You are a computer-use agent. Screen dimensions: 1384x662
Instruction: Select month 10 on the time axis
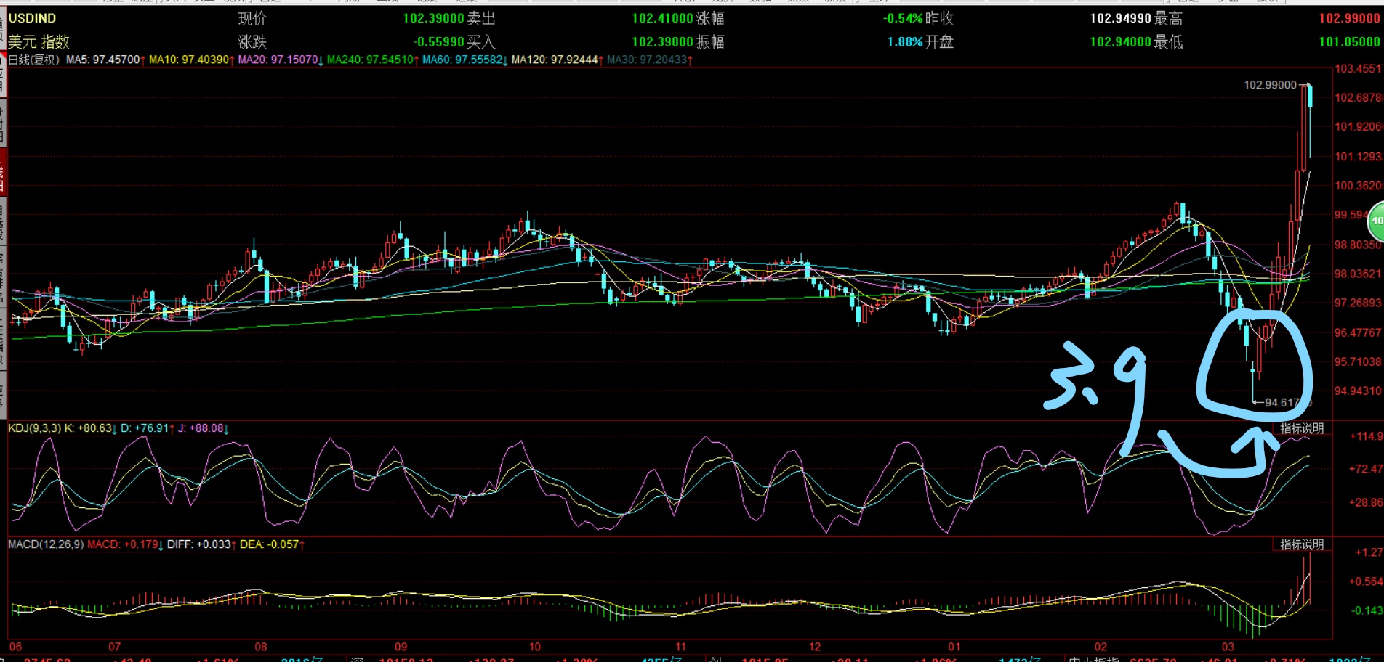tap(535, 647)
